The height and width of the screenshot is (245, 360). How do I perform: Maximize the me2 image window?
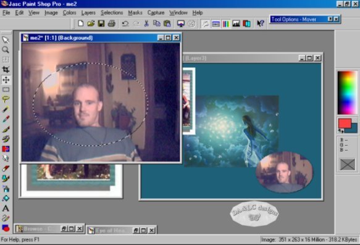point(168,38)
